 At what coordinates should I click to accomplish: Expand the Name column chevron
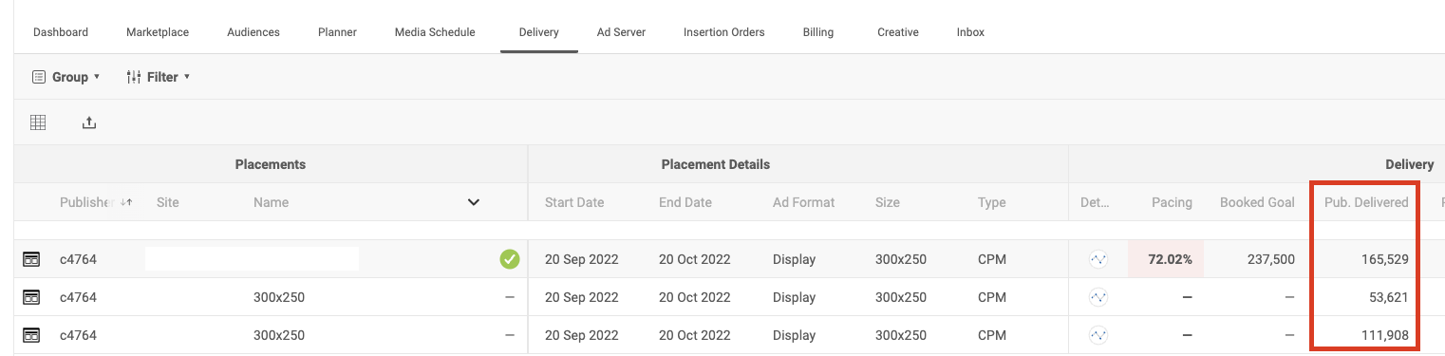click(474, 202)
